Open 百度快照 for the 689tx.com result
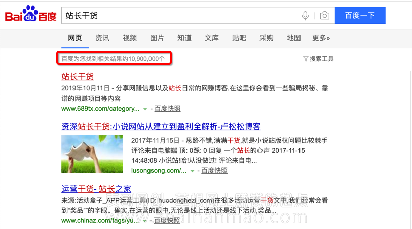The height and width of the screenshot is (229, 412). click(x=167, y=109)
